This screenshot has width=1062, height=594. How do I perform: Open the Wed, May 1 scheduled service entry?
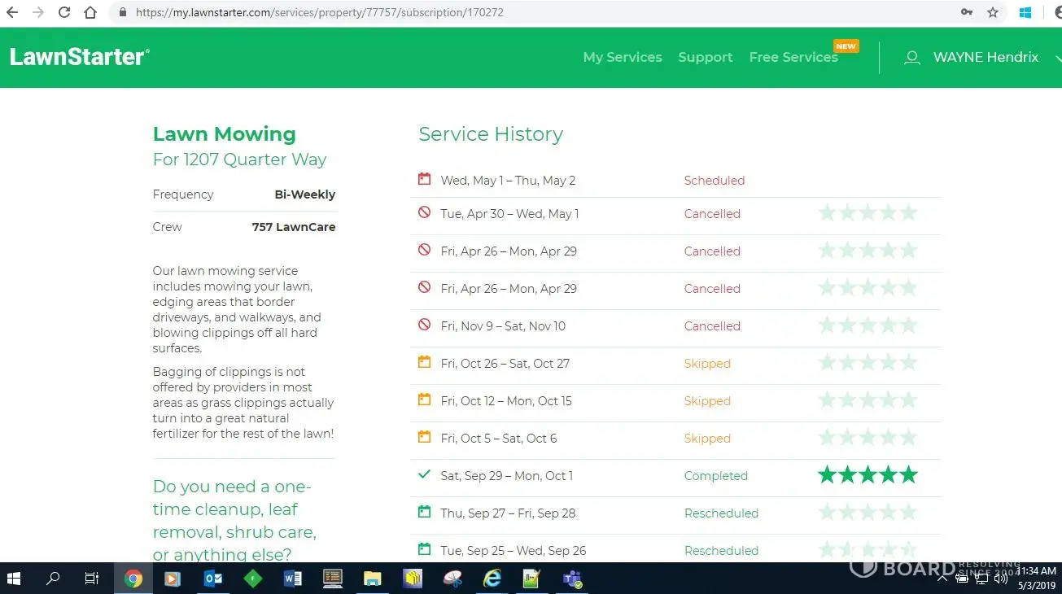[508, 181]
